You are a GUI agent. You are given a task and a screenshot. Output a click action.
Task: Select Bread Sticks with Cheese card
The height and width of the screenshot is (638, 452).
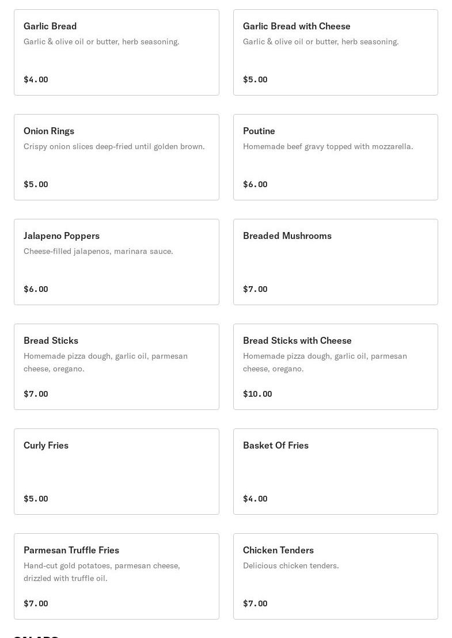click(x=336, y=367)
